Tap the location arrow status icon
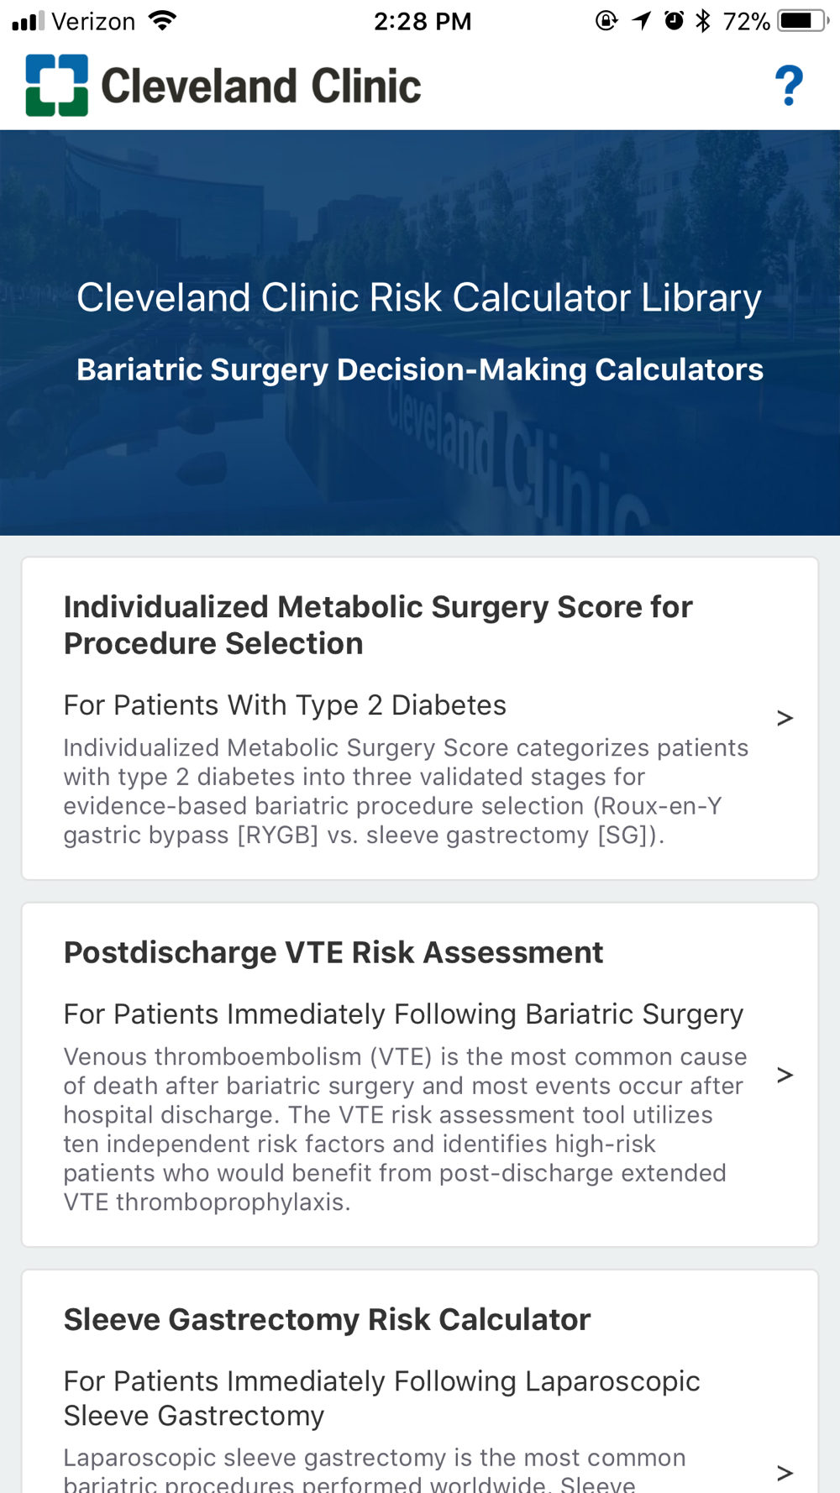This screenshot has height=1493, width=840. pos(642,21)
